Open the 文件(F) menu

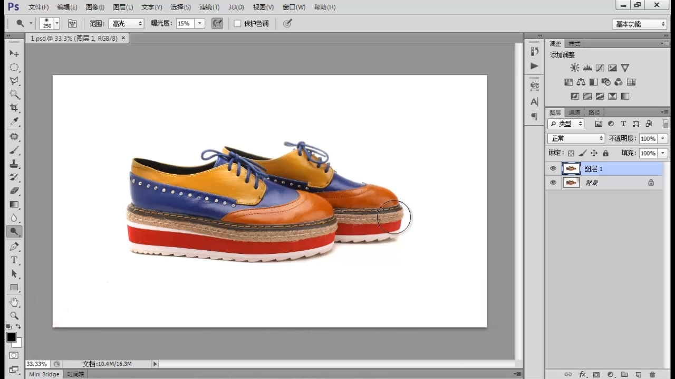coord(38,7)
